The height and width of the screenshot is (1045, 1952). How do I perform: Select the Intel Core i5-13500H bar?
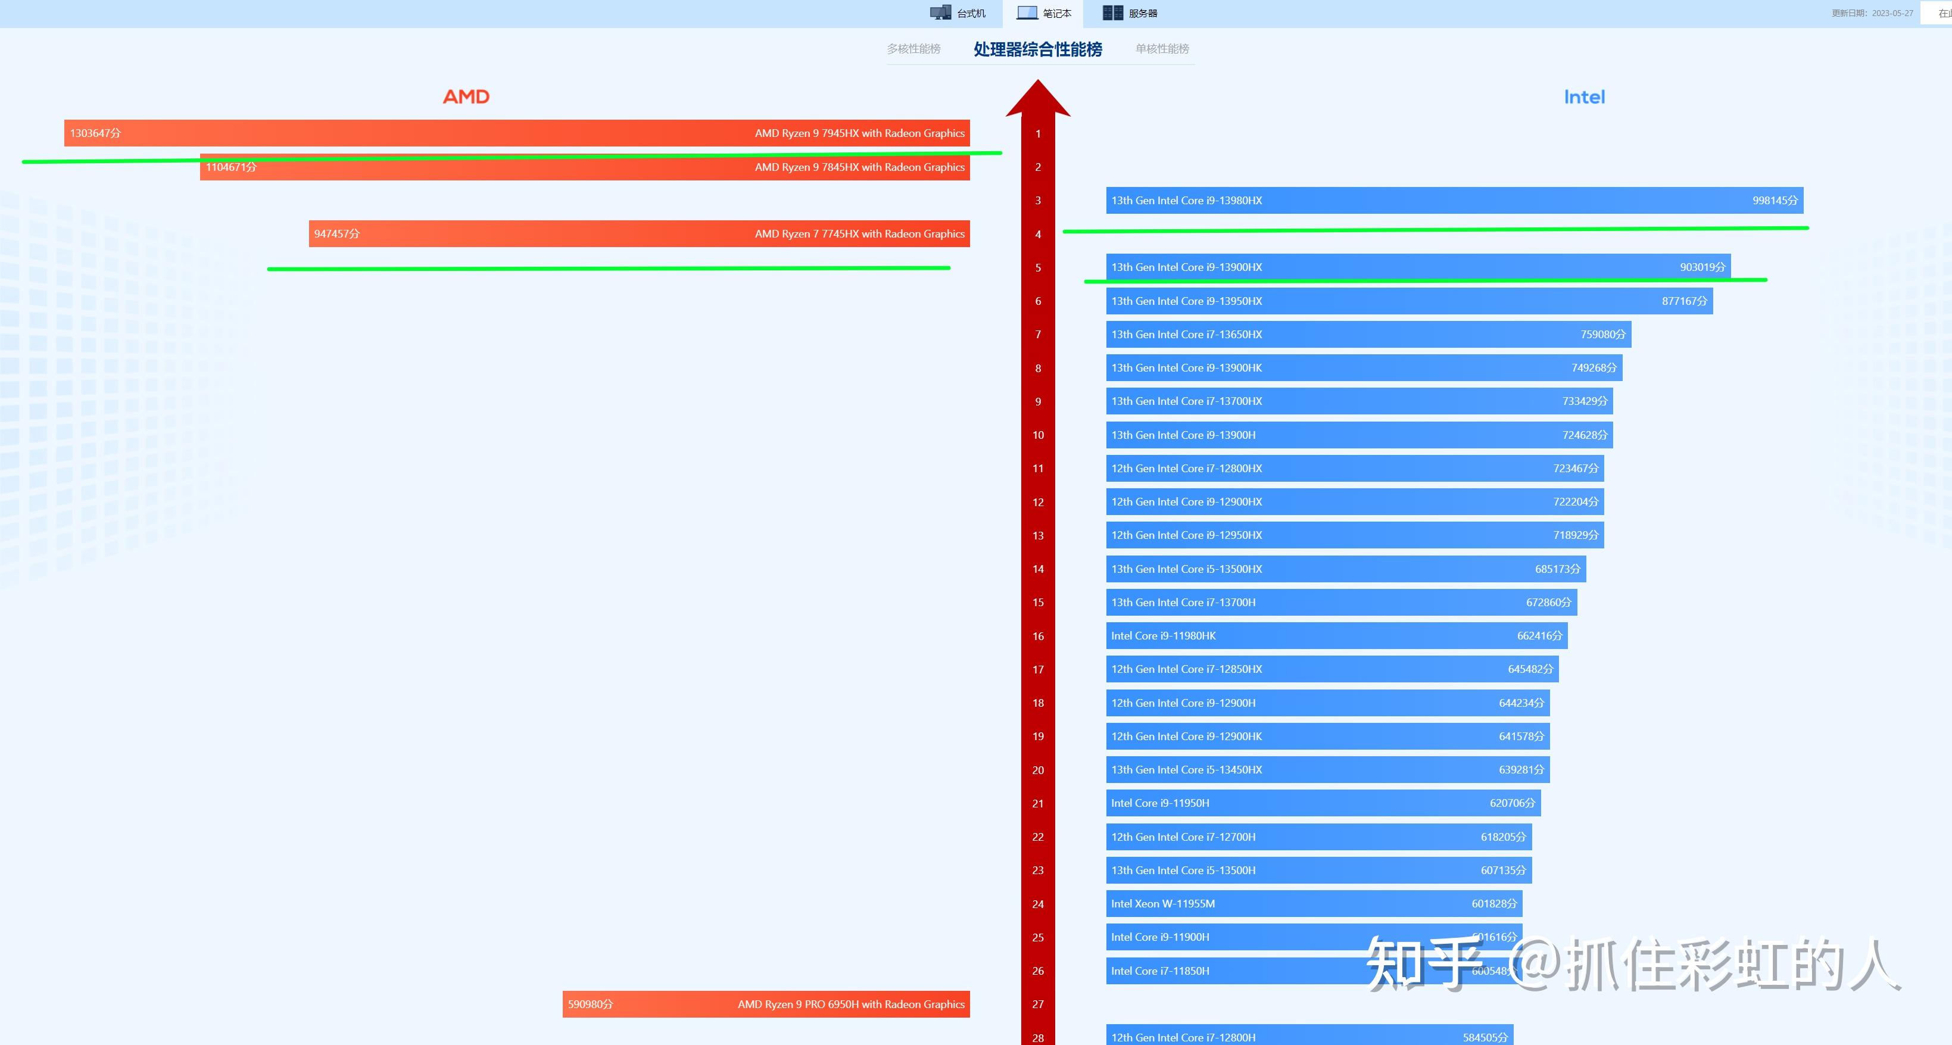point(1318,871)
